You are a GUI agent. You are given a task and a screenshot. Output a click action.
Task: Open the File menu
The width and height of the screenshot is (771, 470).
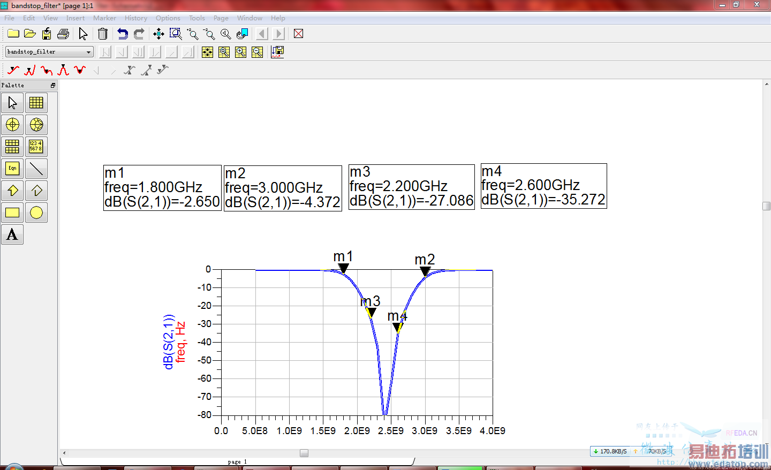tap(10, 18)
